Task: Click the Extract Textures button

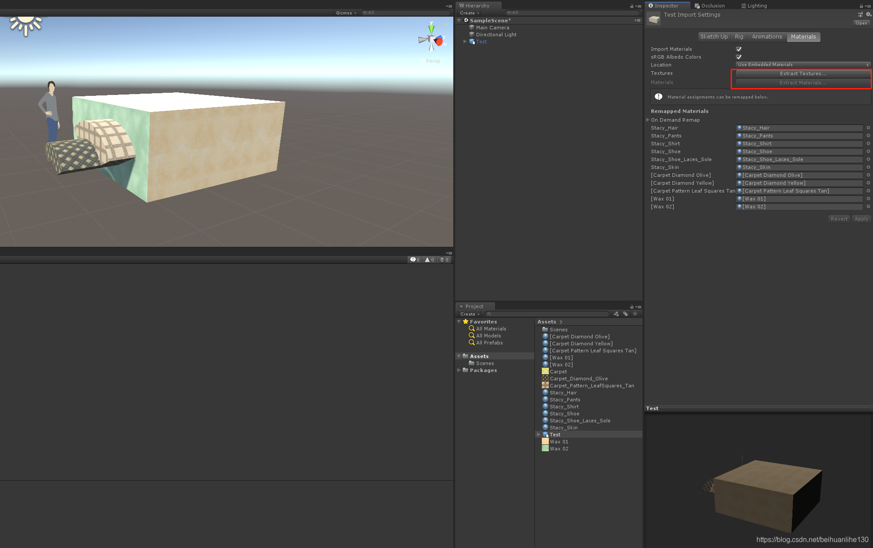Action: (x=802, y=74)
